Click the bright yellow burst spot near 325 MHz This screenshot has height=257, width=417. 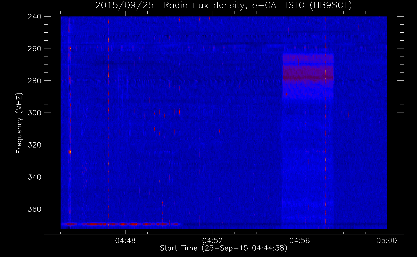click(x=70, y=152)
